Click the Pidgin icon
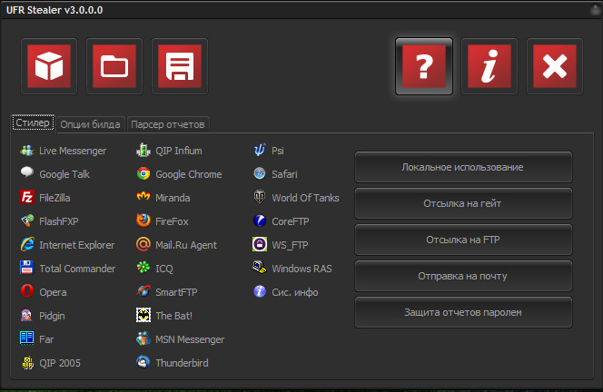Screen dimensions: 603x392 pyautogui.click(x=26, y=315)
